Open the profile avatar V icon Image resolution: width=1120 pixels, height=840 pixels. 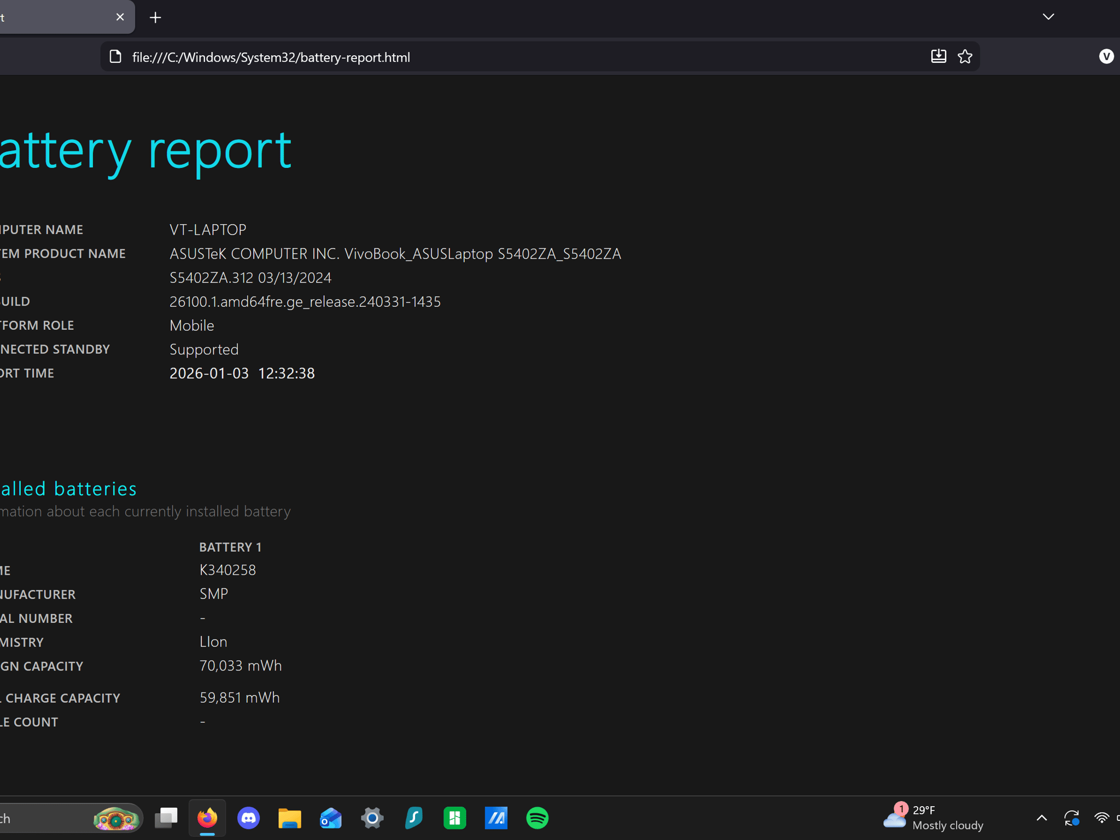1106,56
